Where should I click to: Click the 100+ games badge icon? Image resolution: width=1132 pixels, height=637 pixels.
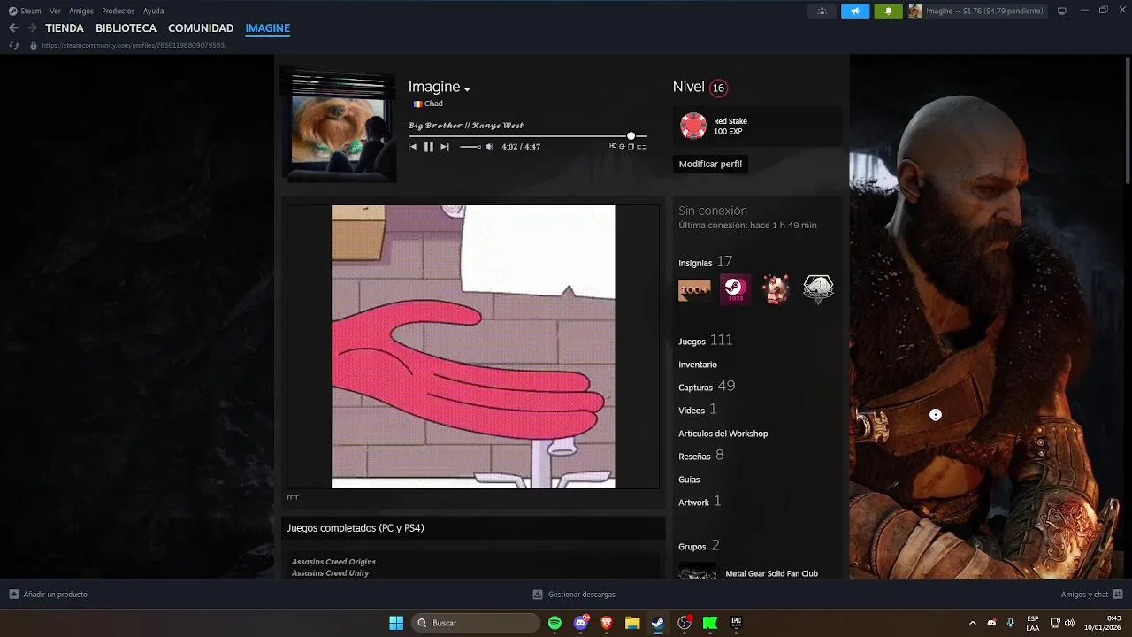pos(694,289)
